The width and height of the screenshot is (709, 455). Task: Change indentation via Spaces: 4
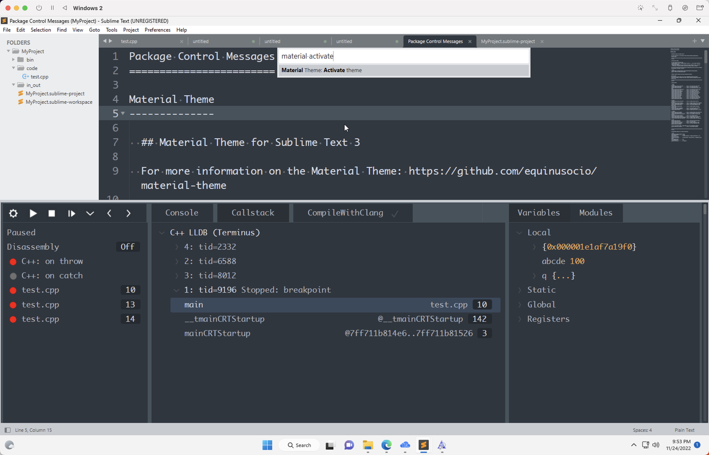click(x=642, y=430)
